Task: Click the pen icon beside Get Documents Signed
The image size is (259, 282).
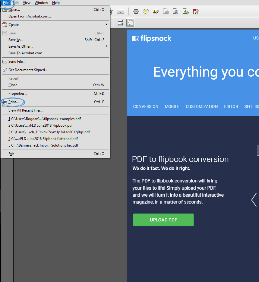Action: coord(5,70)
